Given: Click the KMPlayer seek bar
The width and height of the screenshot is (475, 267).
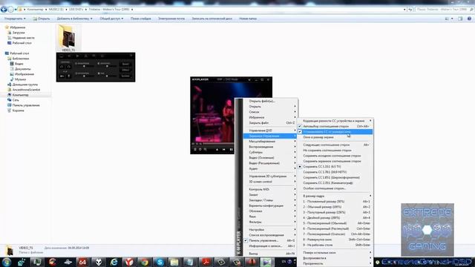Looking at the screenshot, I should point(218,143).
